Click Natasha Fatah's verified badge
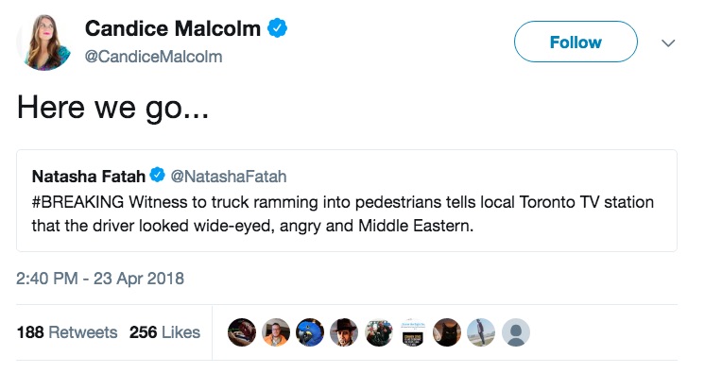Screen dimensions: 705x373 [x=157, y=175]
